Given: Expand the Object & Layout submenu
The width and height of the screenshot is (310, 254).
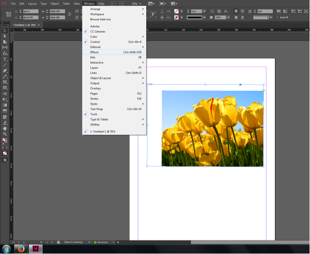Looking at the screenshot, I should (114, 78).
